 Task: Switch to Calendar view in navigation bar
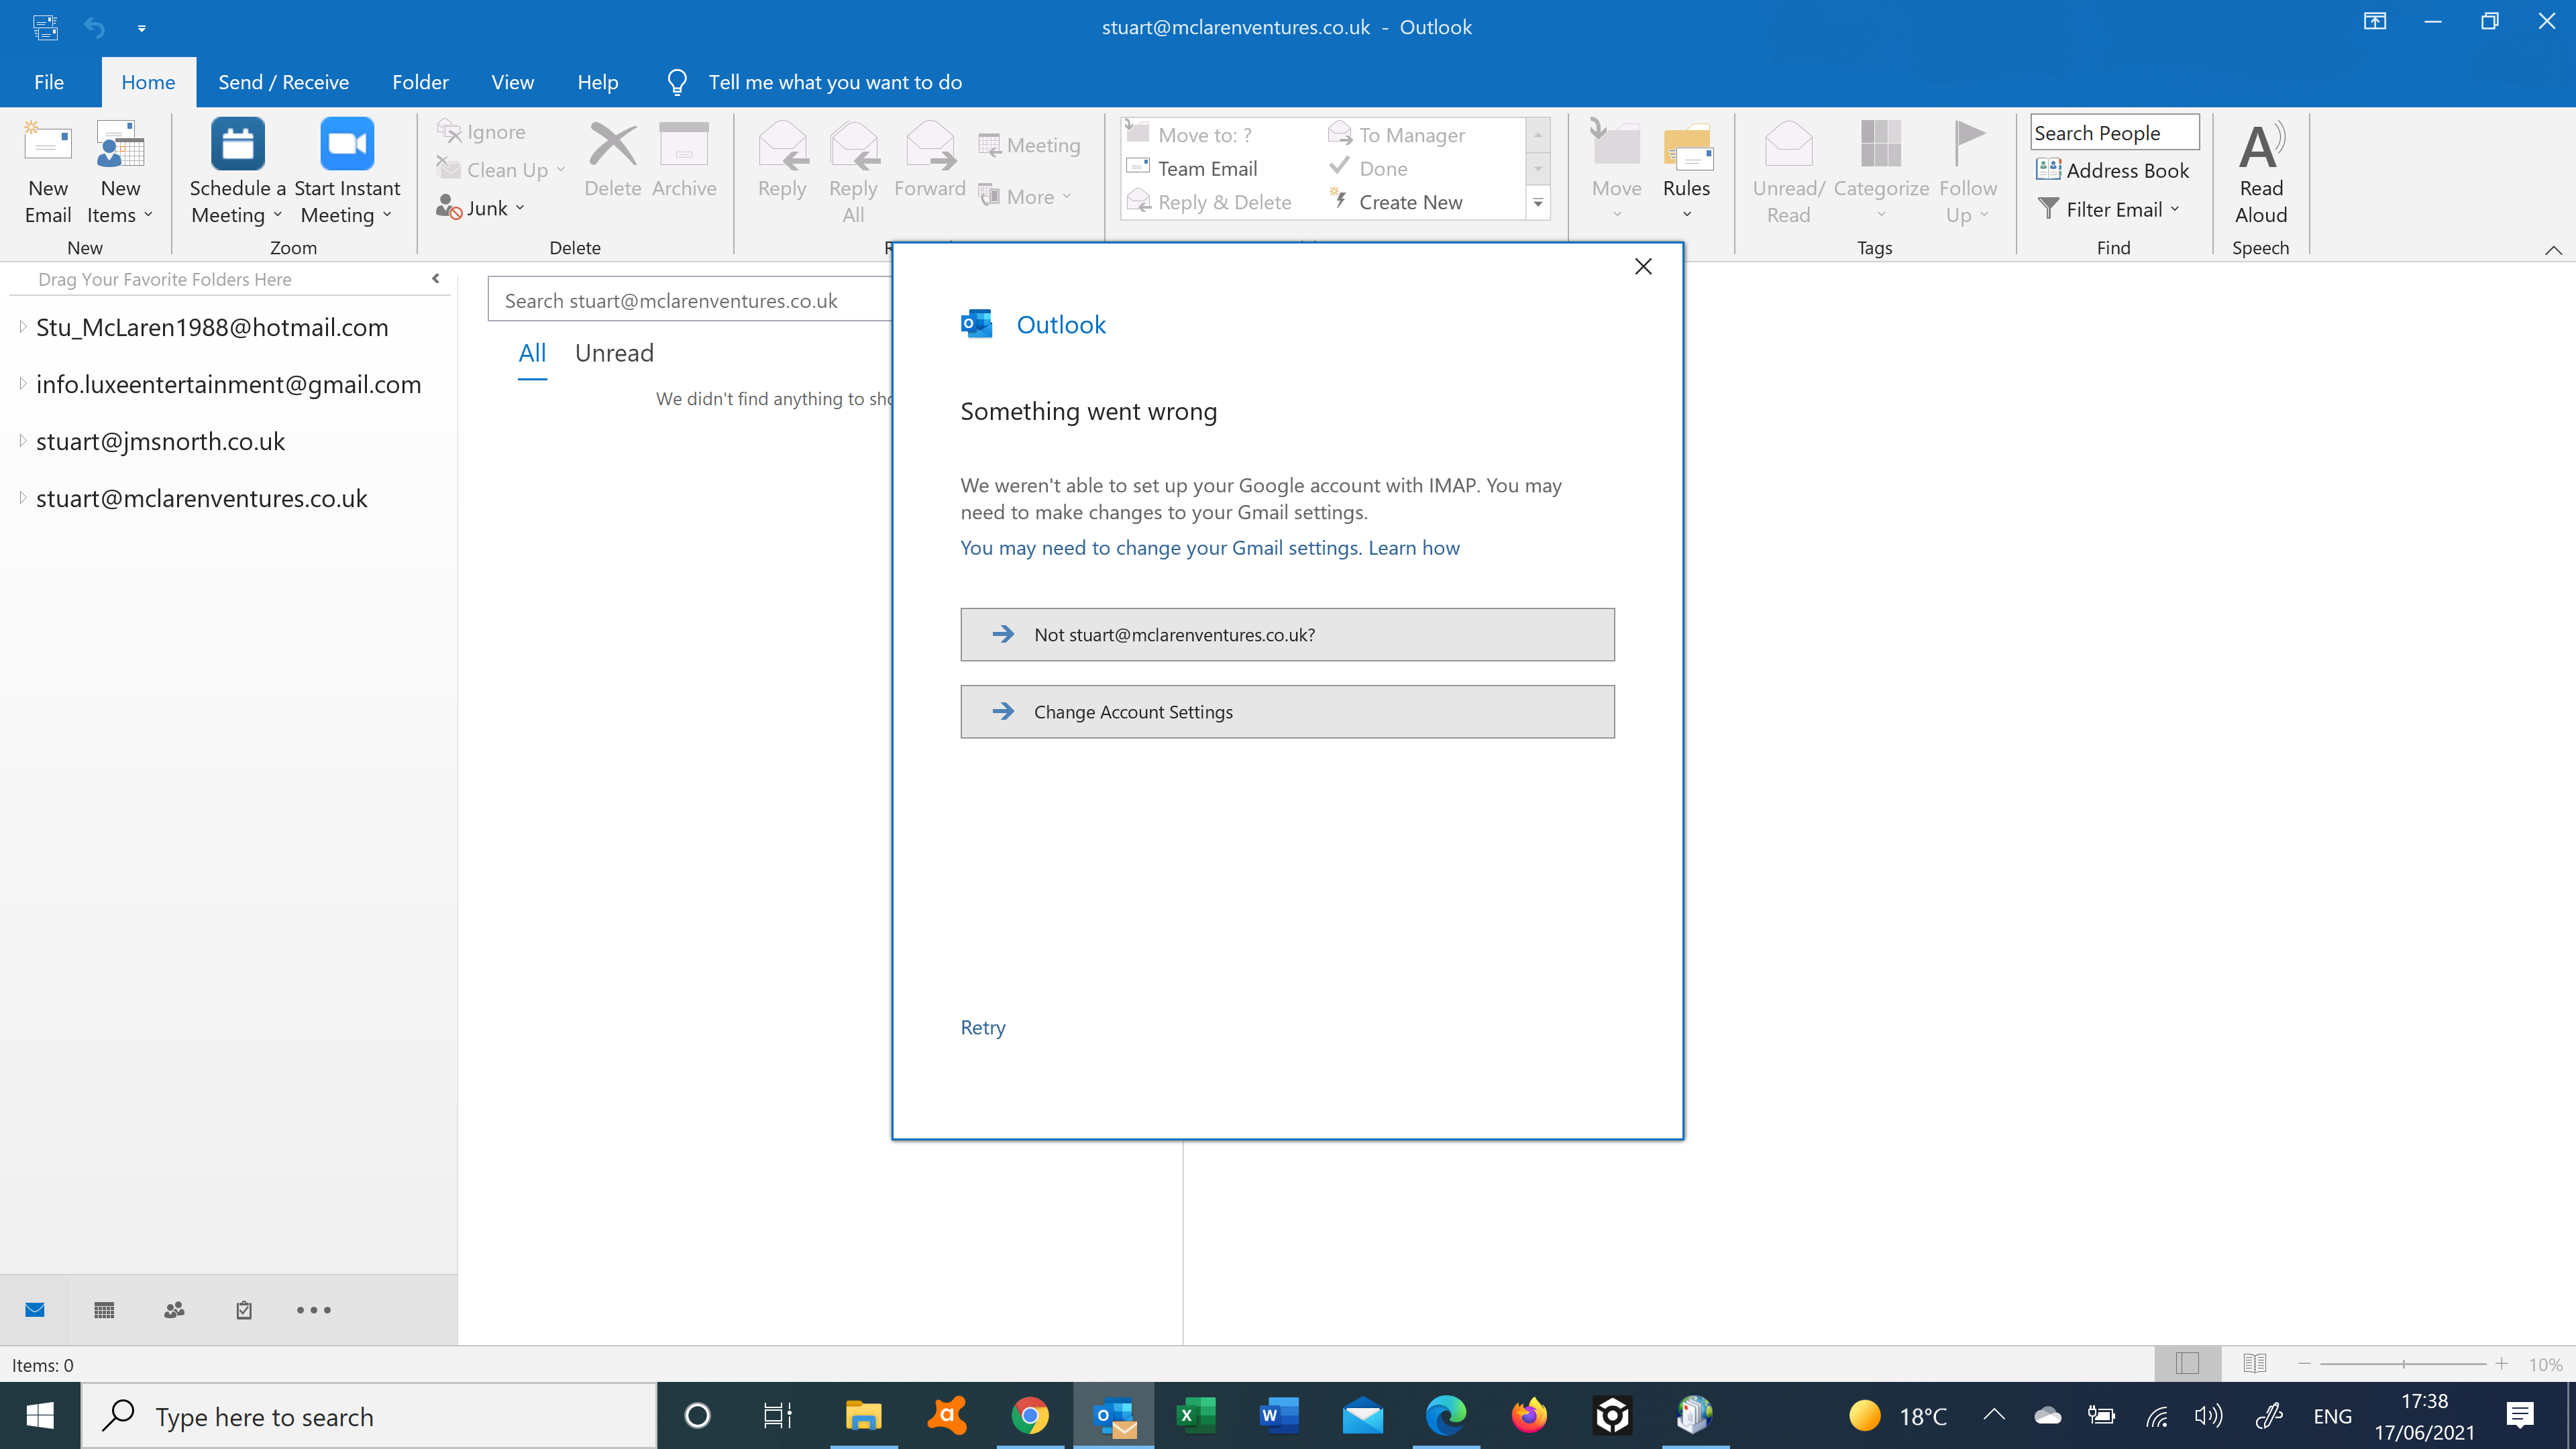(103, 1309)
